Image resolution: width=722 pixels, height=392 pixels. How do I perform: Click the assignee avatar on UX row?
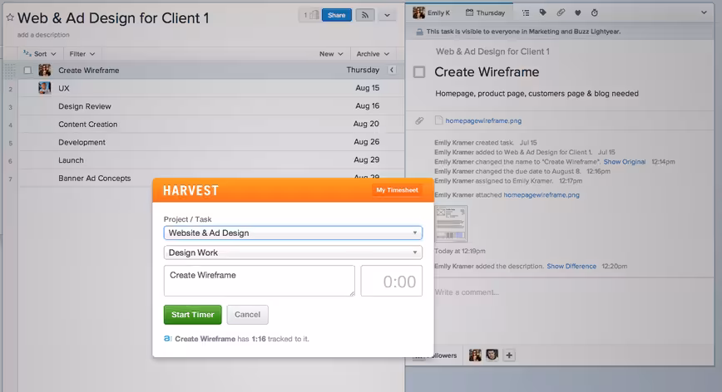(x=45, y=88)
